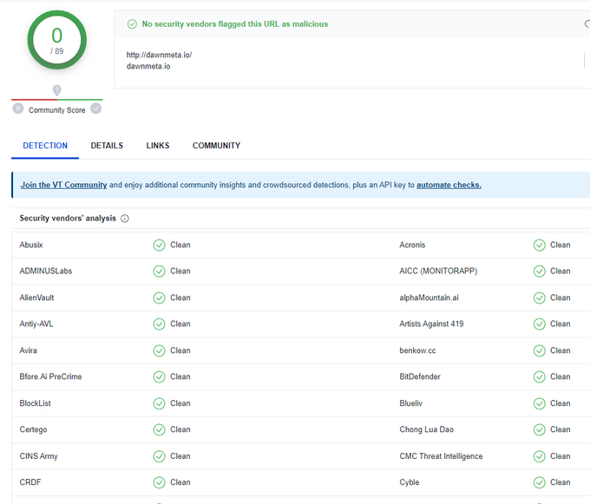Click the Chong Lua Dao Clean check icon
590x504 pixels.
539,429
